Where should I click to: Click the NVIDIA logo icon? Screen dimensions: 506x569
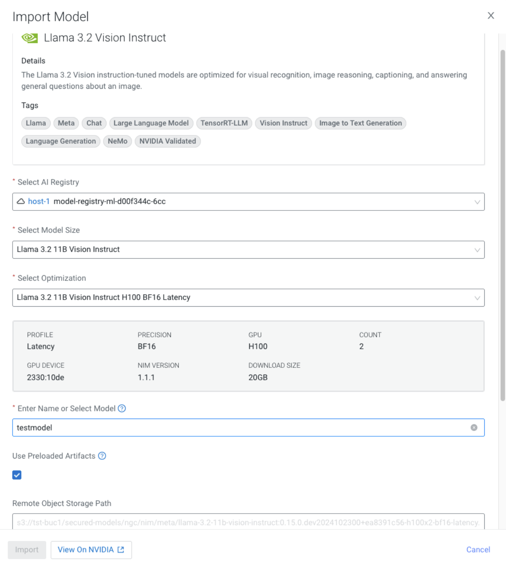(30, 38)
